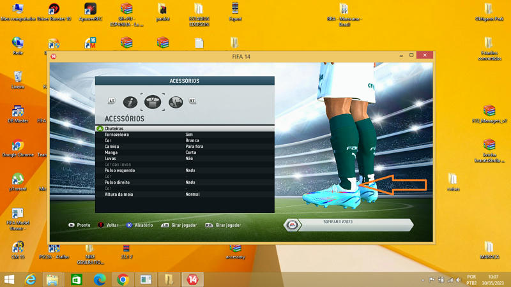The width and height of the screenshot is (511, 287).
Task: Open SB+PU ESPANHA archive icon
Action: pos(126,15)
